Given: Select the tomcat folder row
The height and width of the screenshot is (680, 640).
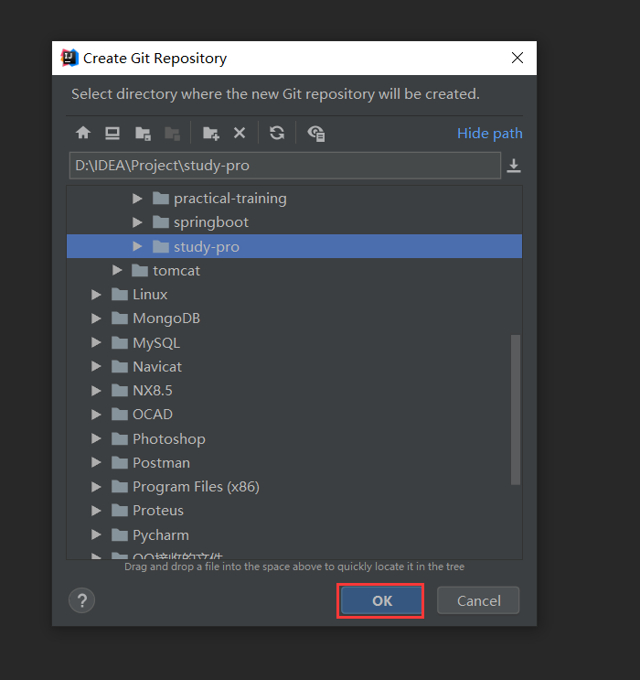Looking at the screenshot, I should [294, 271].
